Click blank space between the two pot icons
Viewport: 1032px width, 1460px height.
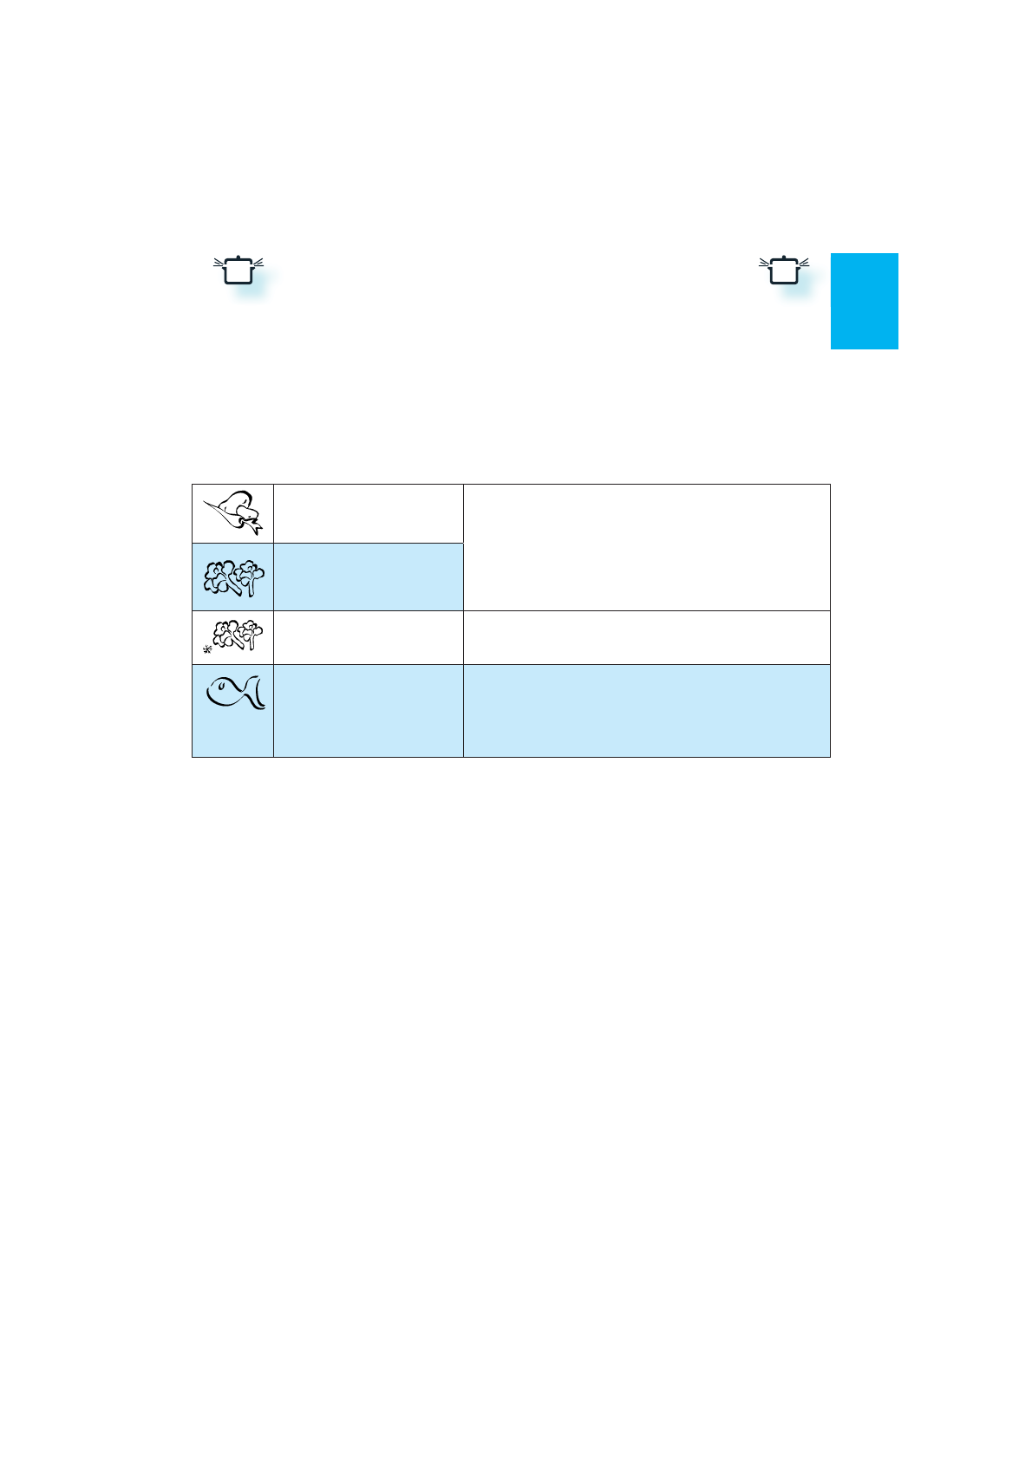pyautogui.click(x=512, y=270)
